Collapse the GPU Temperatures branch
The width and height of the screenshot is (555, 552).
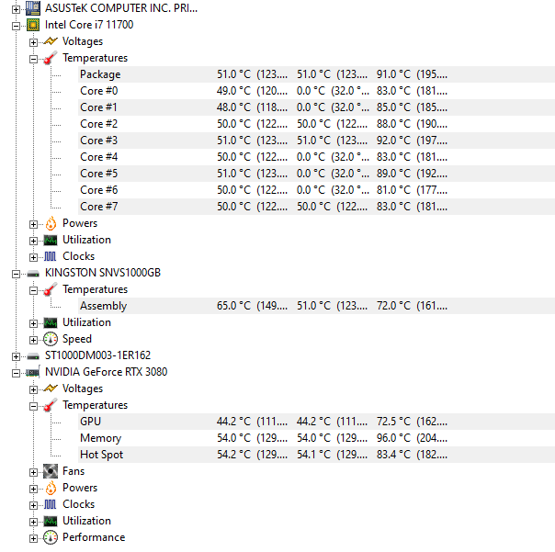click(33, 406)
